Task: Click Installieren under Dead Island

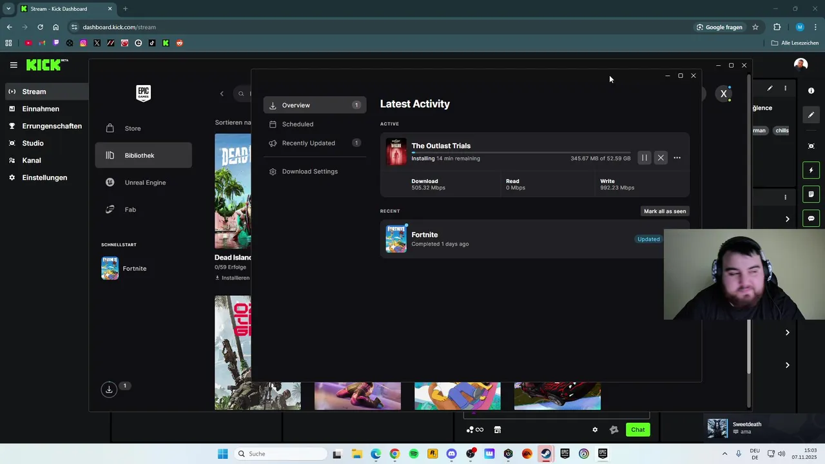Action: pyautogui.click(x=232, y=278)
